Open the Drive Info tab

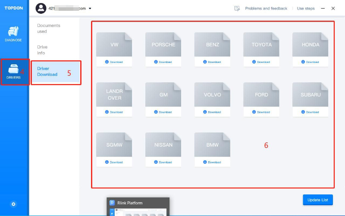(x=43, y=50)
